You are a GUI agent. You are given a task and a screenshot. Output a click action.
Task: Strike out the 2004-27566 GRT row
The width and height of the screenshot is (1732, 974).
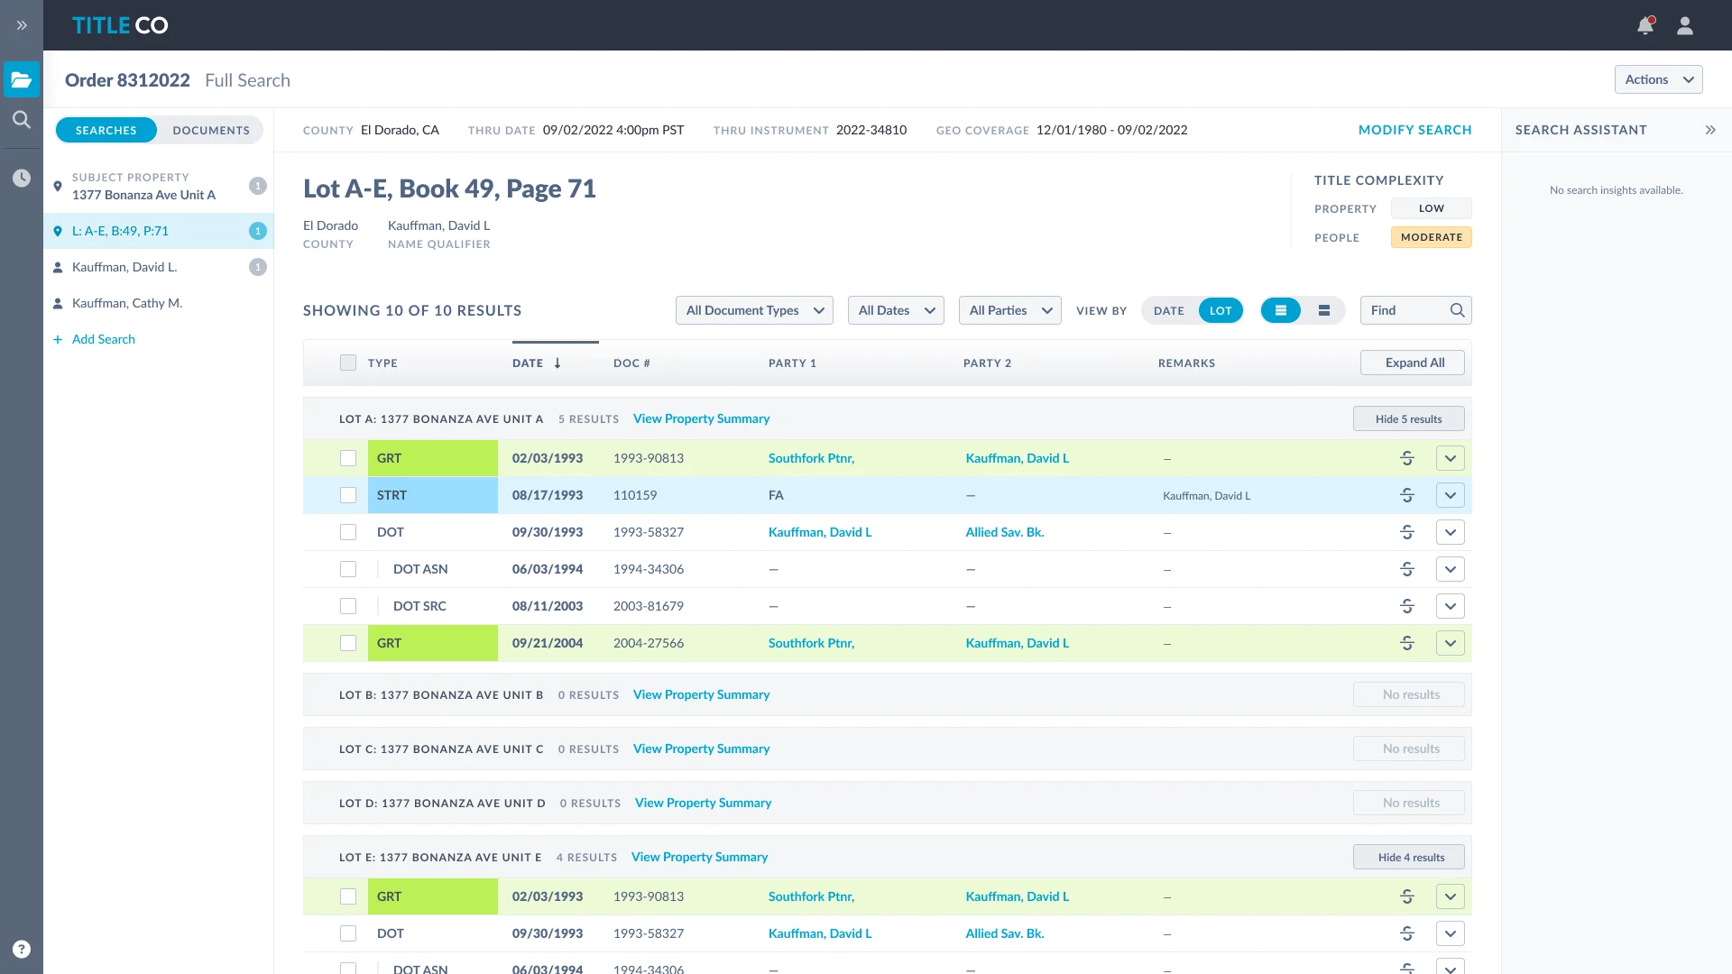click(x=1407, y=643)
